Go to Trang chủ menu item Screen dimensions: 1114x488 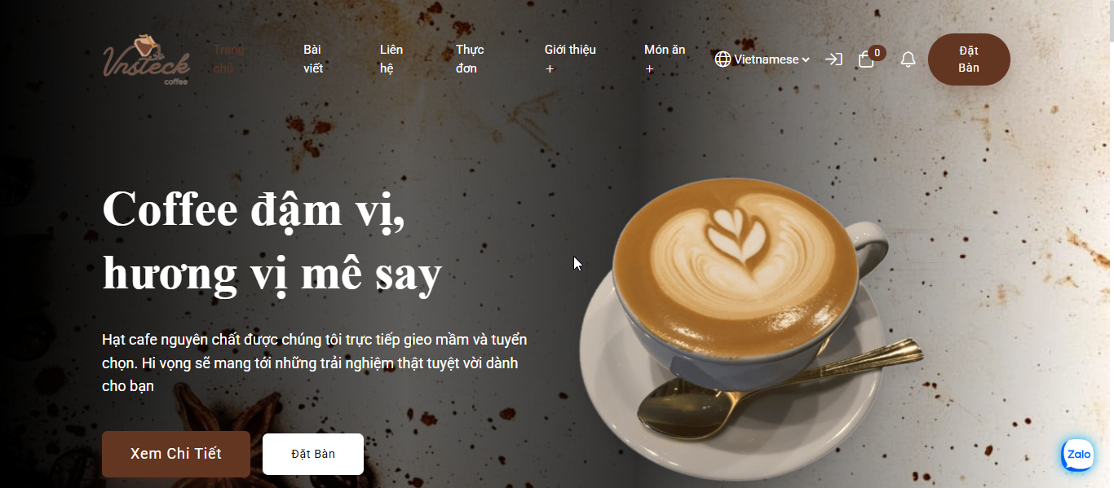[x=229, y=59]
